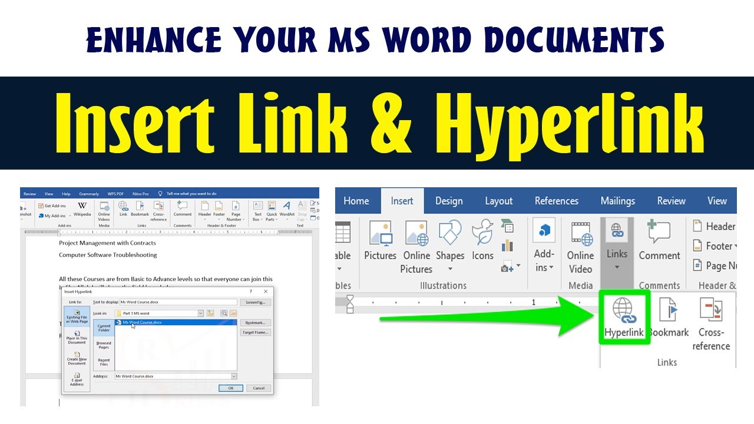Insert Pictures from the Illustrations group
The image size is (754, 424).
[x=380, y=241]
